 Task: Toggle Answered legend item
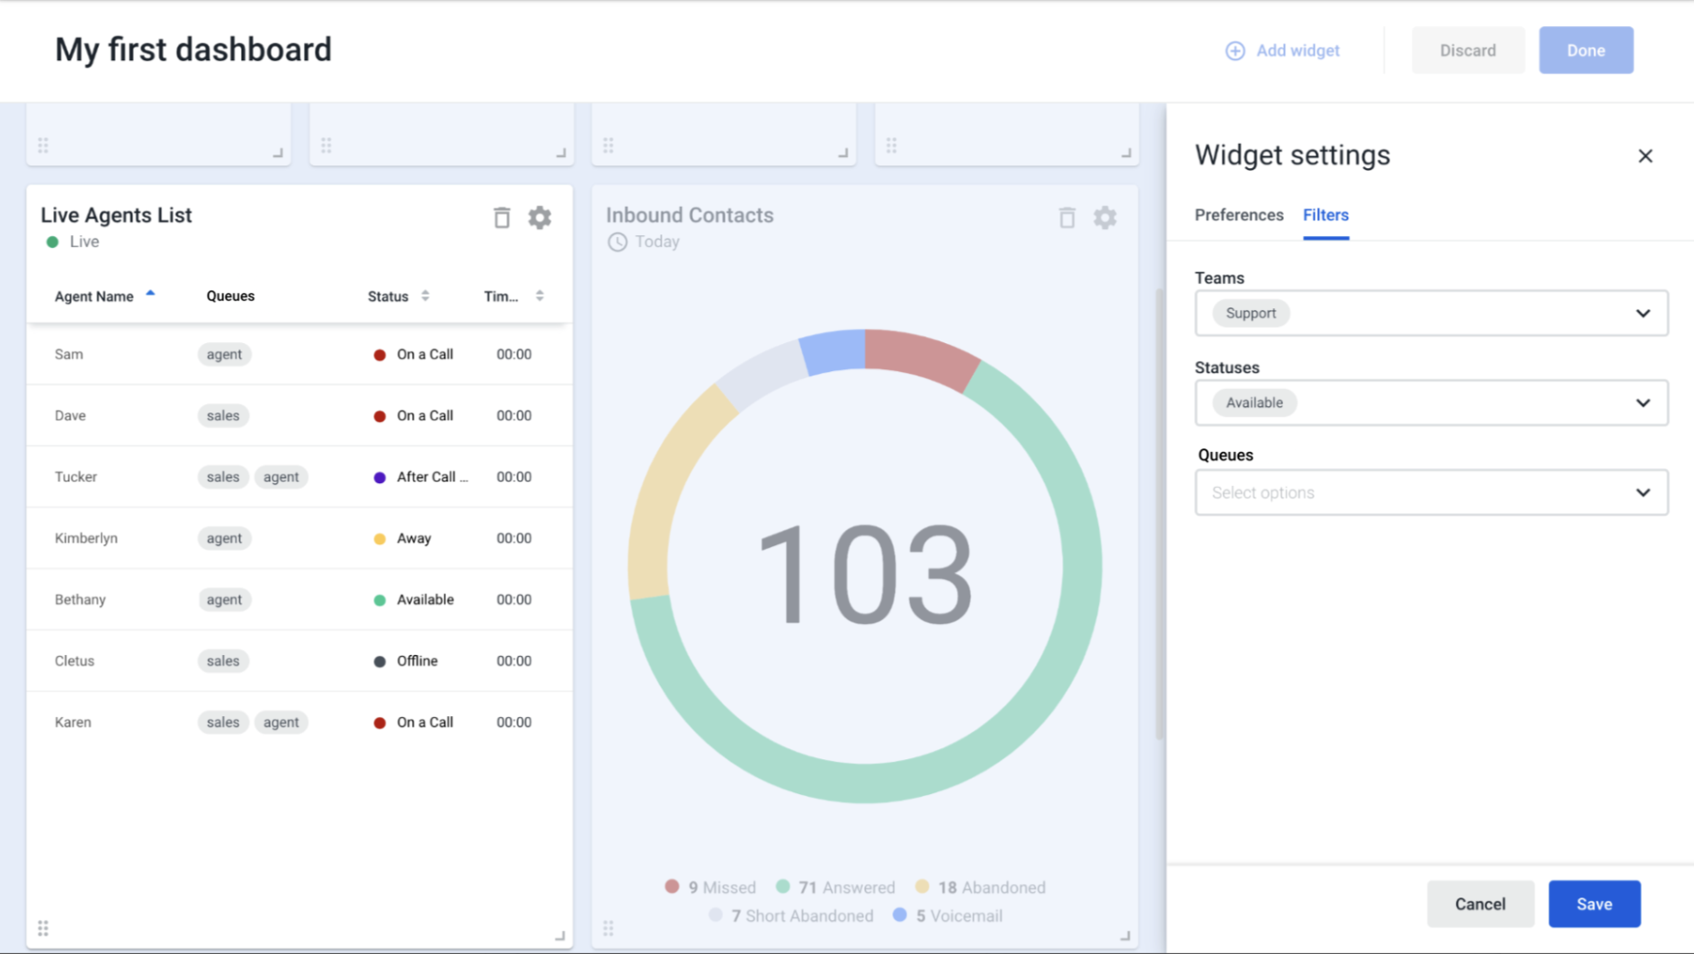point(835,888)
